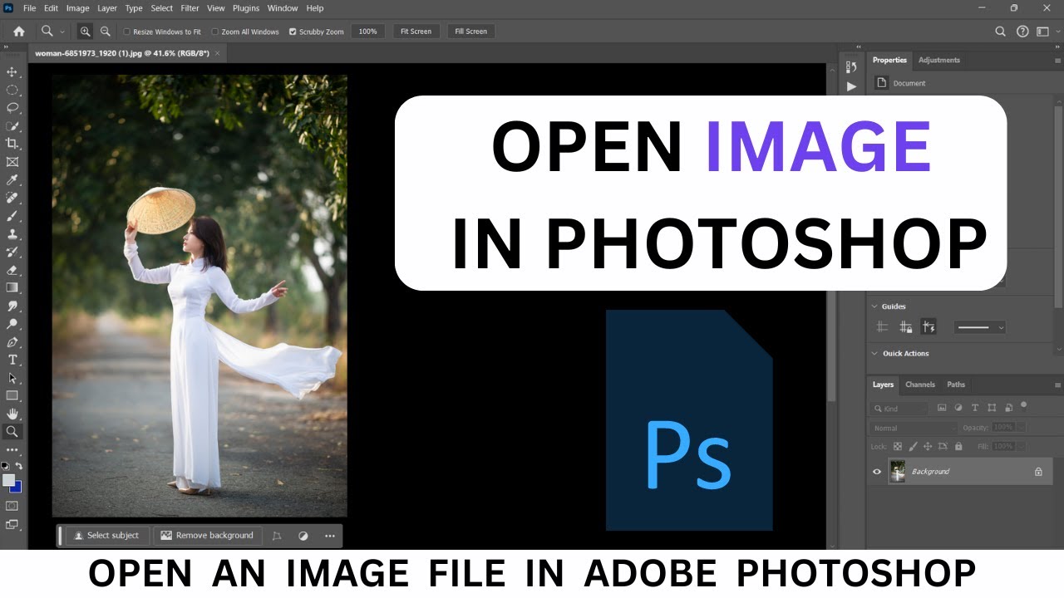Select the Rectangle shape tool
The height and width of the screenshot is (598, 1064).
tap(12, 395)
